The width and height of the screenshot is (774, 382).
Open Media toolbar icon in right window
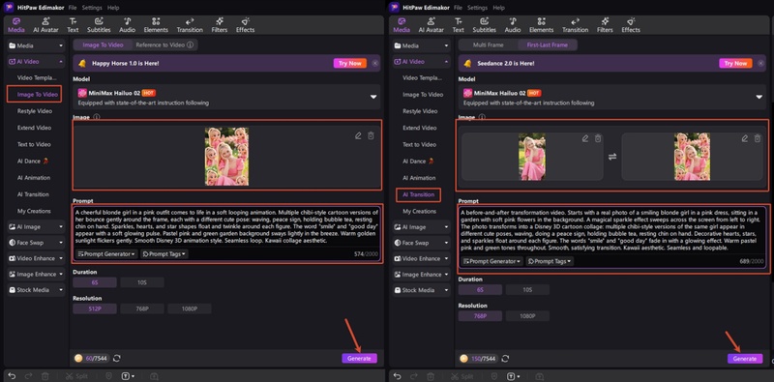[402, 25]
